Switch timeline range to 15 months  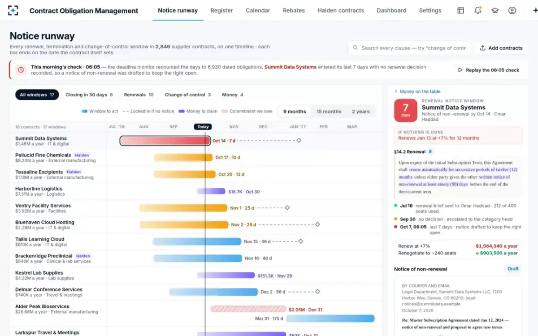[329, 112]
